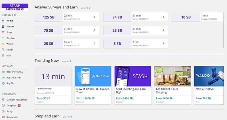Screen dimensions: 227x120
Task: Open the 125 SB survey arrow
Action: 95,17
